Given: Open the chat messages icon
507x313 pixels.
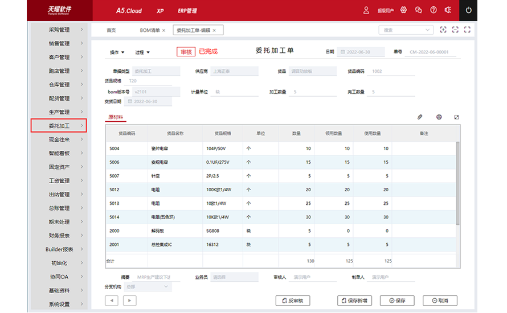Looking at the screenshot, I should [418, 10].
